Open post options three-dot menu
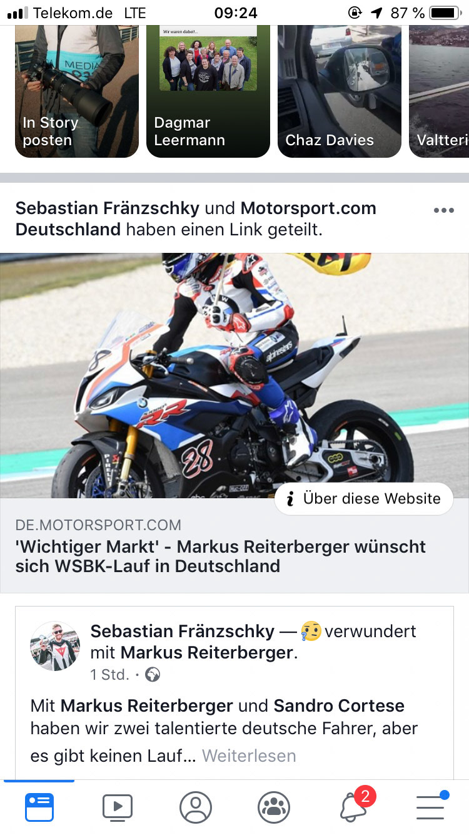This screenshot has height=835, width=469. [444, 210]
